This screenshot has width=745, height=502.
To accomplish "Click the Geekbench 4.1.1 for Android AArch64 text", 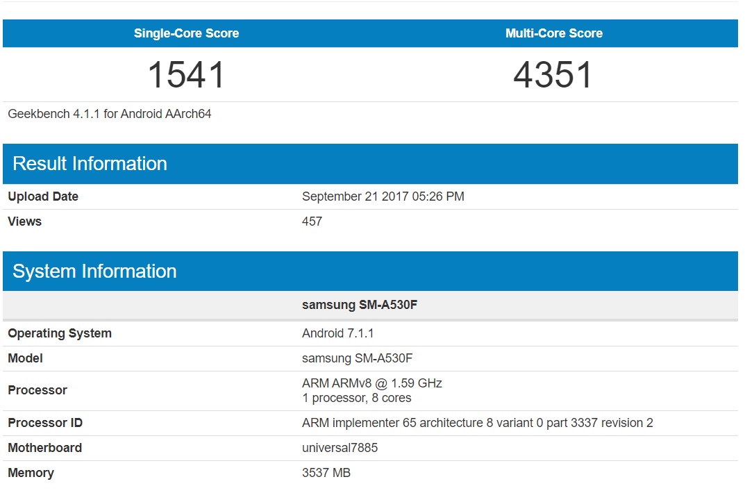I will [x=110, y=114].
